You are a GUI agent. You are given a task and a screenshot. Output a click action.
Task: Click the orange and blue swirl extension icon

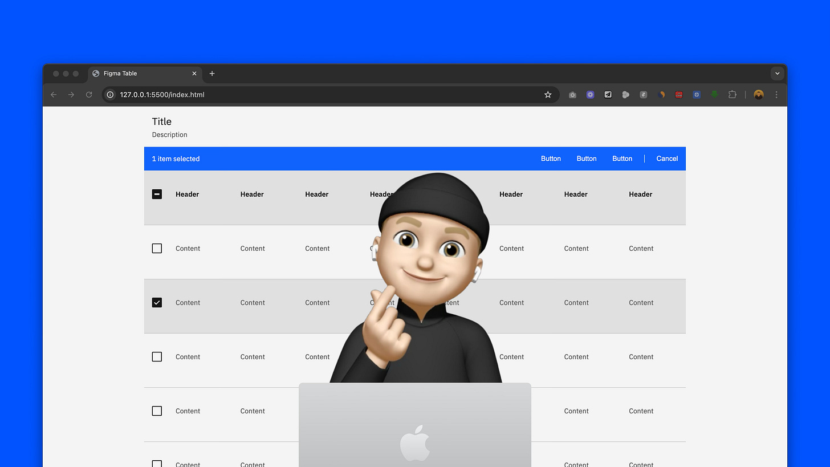coord(661,95)
